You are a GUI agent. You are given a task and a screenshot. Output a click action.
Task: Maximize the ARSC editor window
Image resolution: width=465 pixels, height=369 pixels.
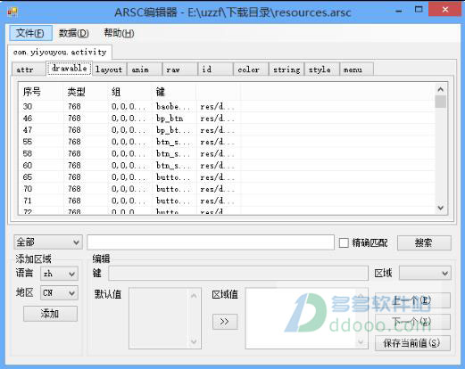tap(419, 10)
